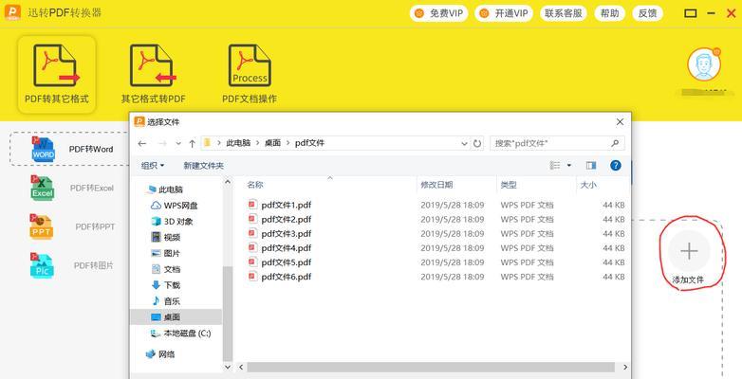742x379 pixels.
Task: Open the 反馈 feedback button
Action: tap(647, 13)
